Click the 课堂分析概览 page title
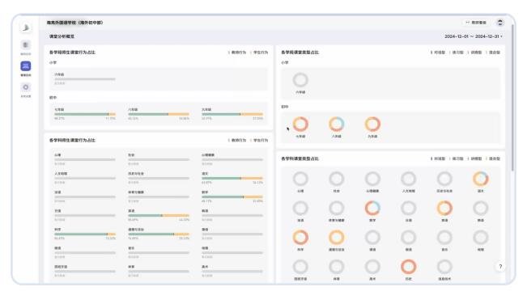Viewport: 527px width, 304px height. [62, 36]
